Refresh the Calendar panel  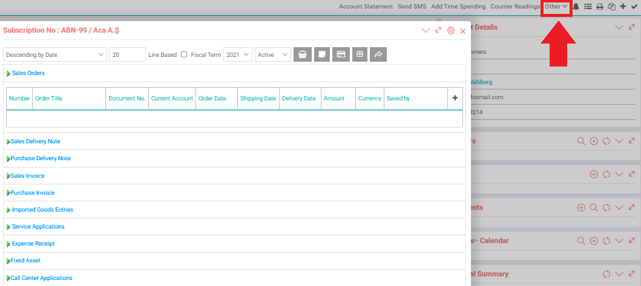point(606,241)
